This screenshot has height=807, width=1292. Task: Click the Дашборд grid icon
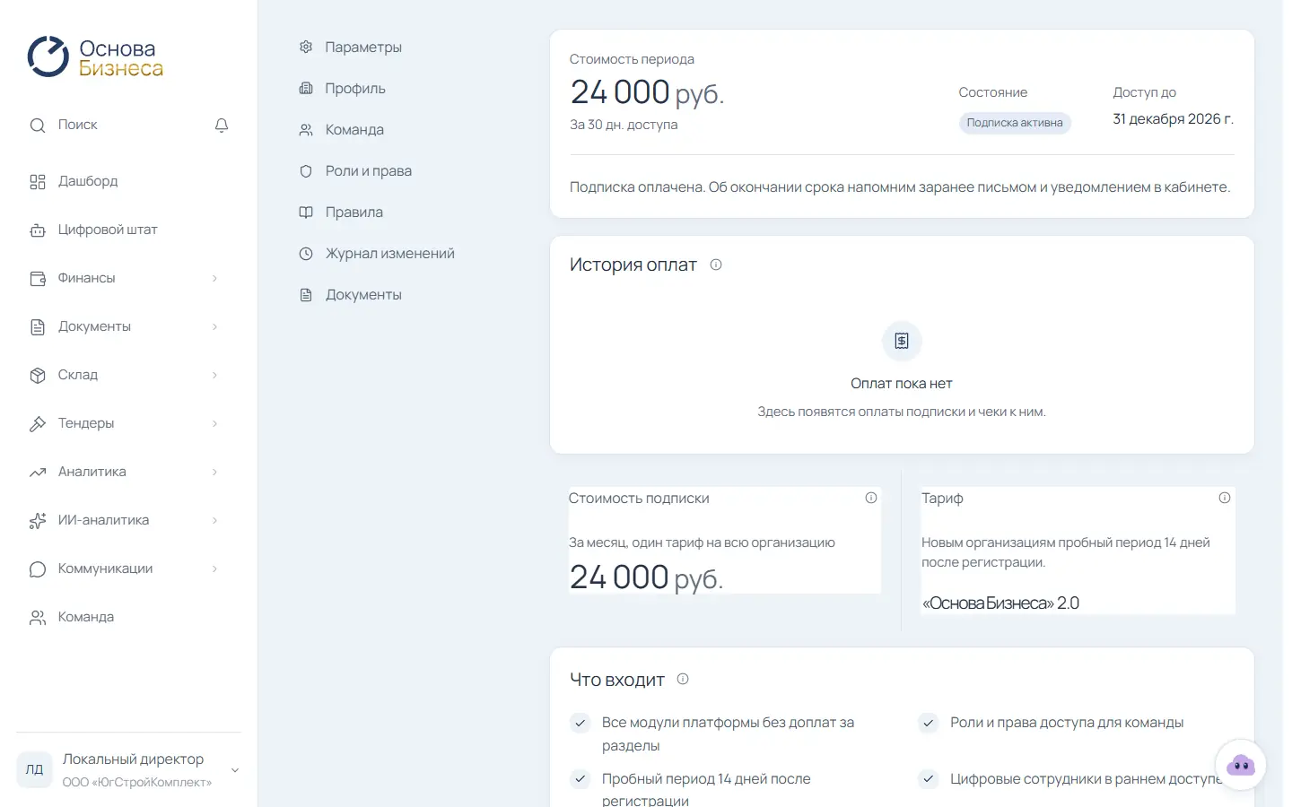coord(38,182)
